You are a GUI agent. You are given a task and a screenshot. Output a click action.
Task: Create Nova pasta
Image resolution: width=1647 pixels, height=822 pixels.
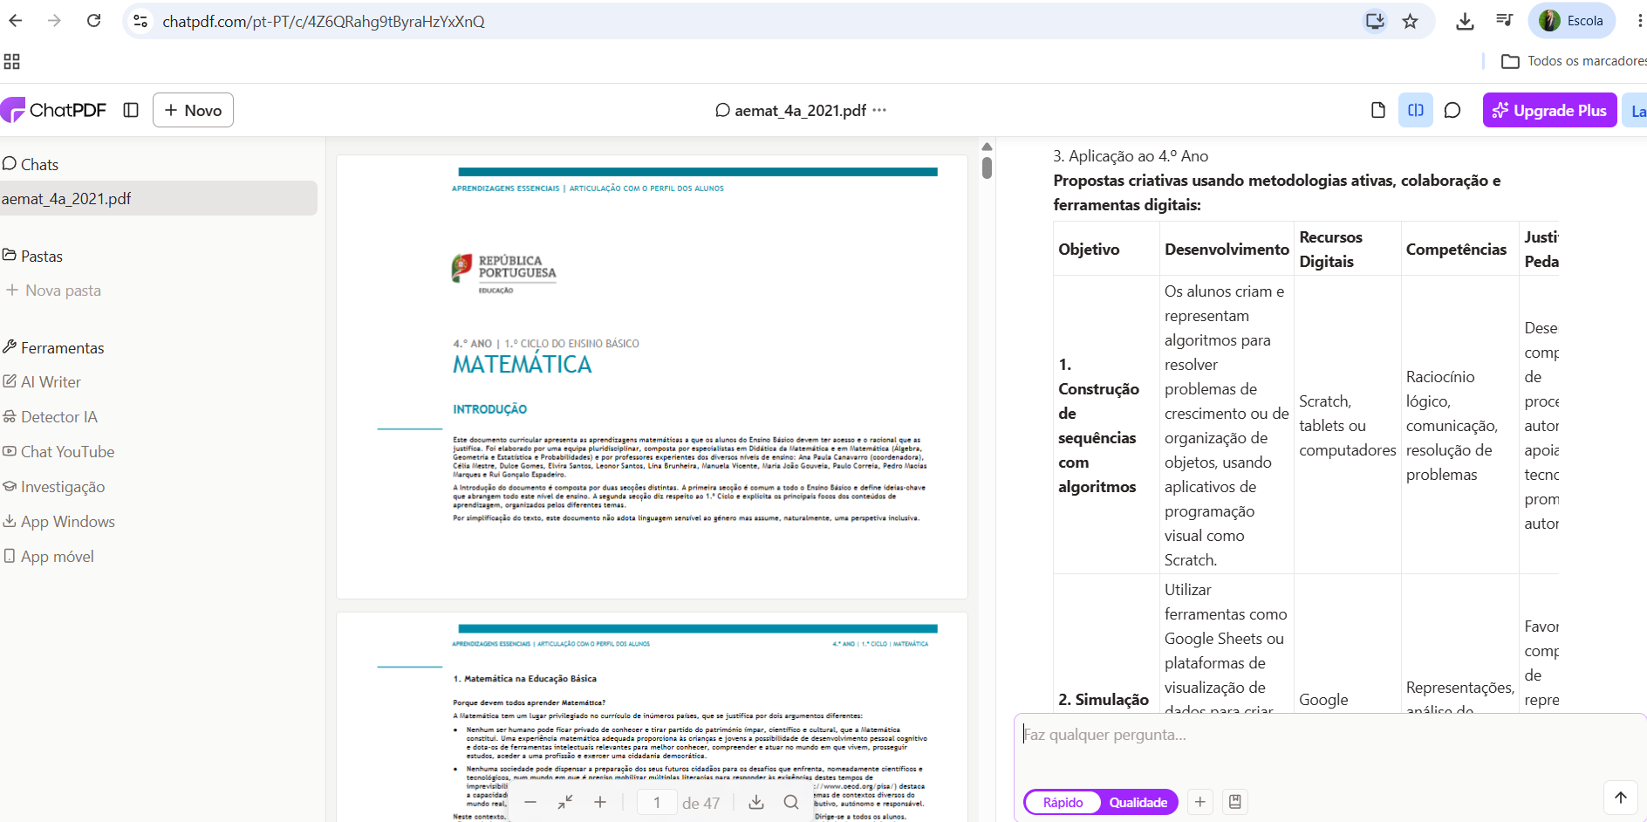click(x=53, y=290)
